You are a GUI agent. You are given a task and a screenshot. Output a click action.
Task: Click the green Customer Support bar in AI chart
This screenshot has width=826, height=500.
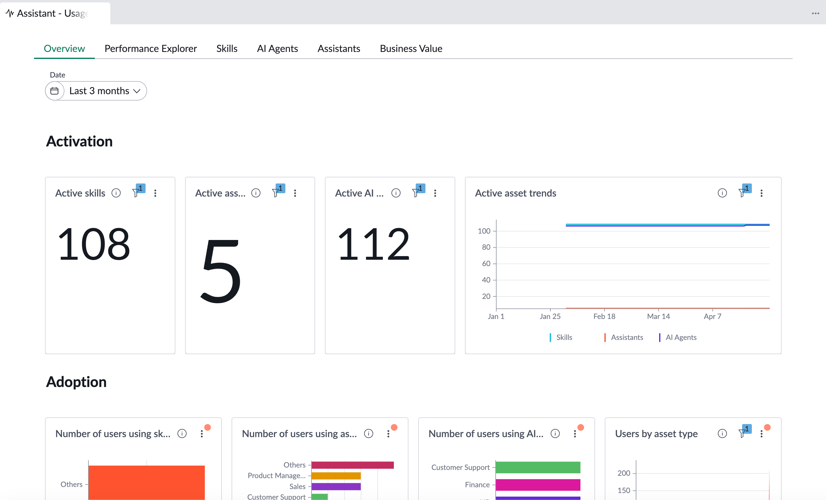point(538,467)
